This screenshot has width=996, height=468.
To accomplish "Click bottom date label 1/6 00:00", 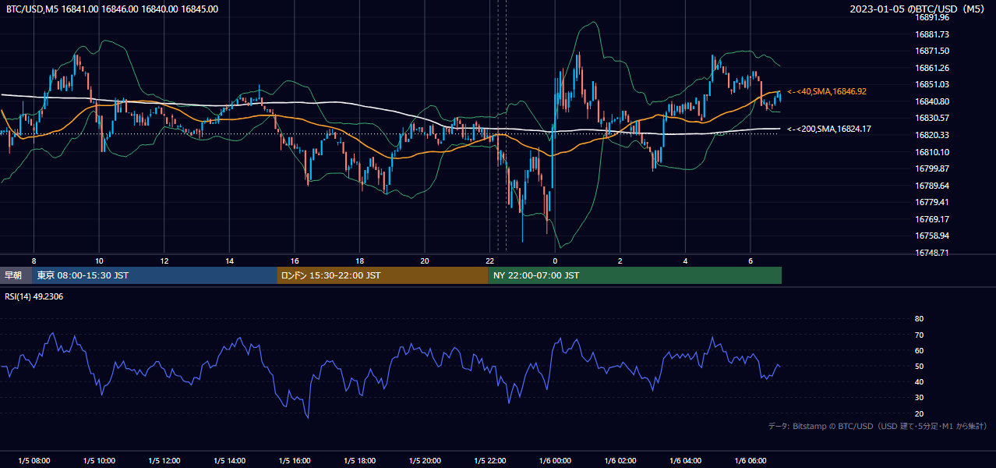I will [x=555, y=461].
